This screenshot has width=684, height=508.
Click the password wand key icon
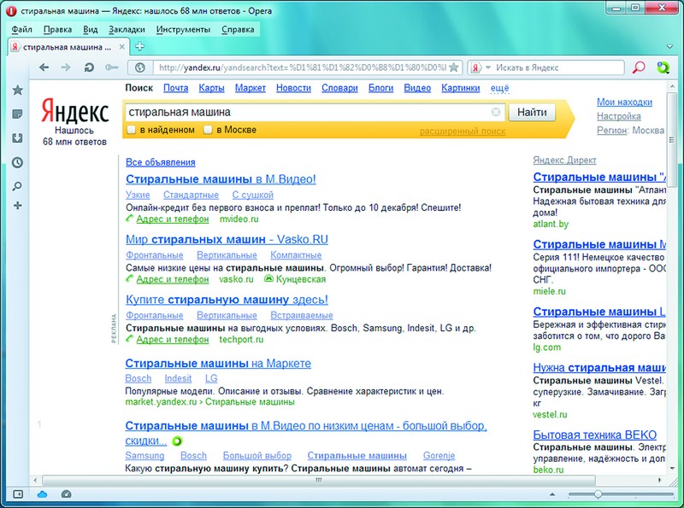point(112,67)
